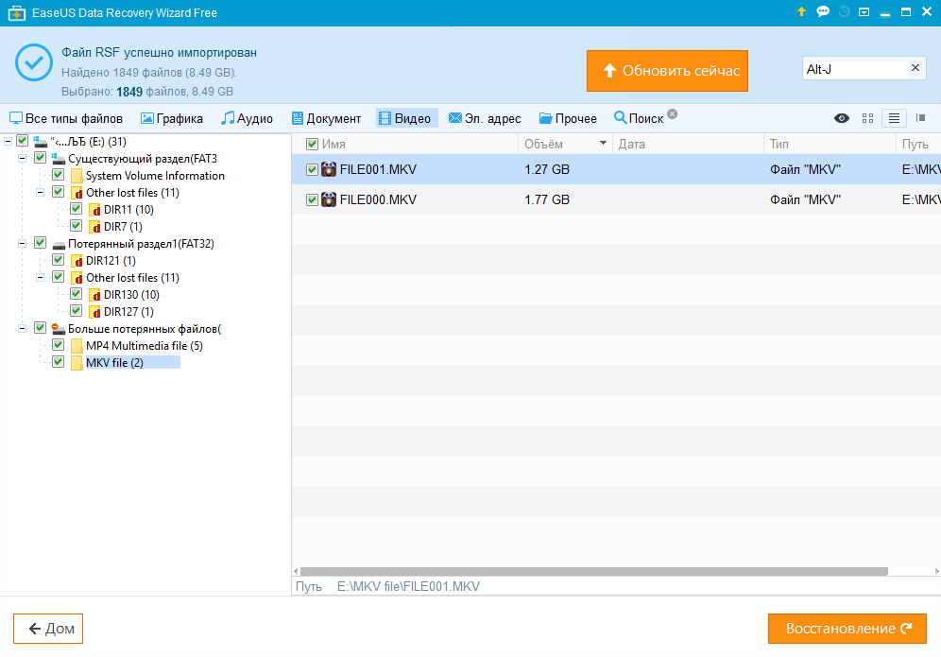Screen dimensions: 941x657
Task: Click DIR127 folder icon
Action: point(94,312)
